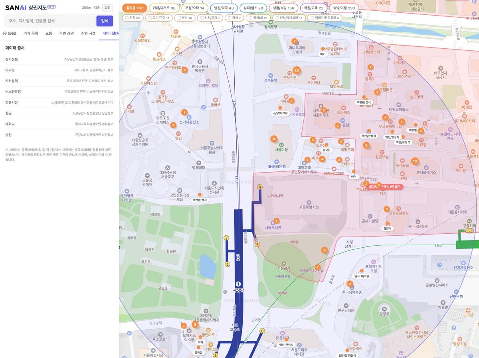Open the 4 cluster above 전기차충전소 label
This screenshot has width=479, height=358.
[184, 113]
